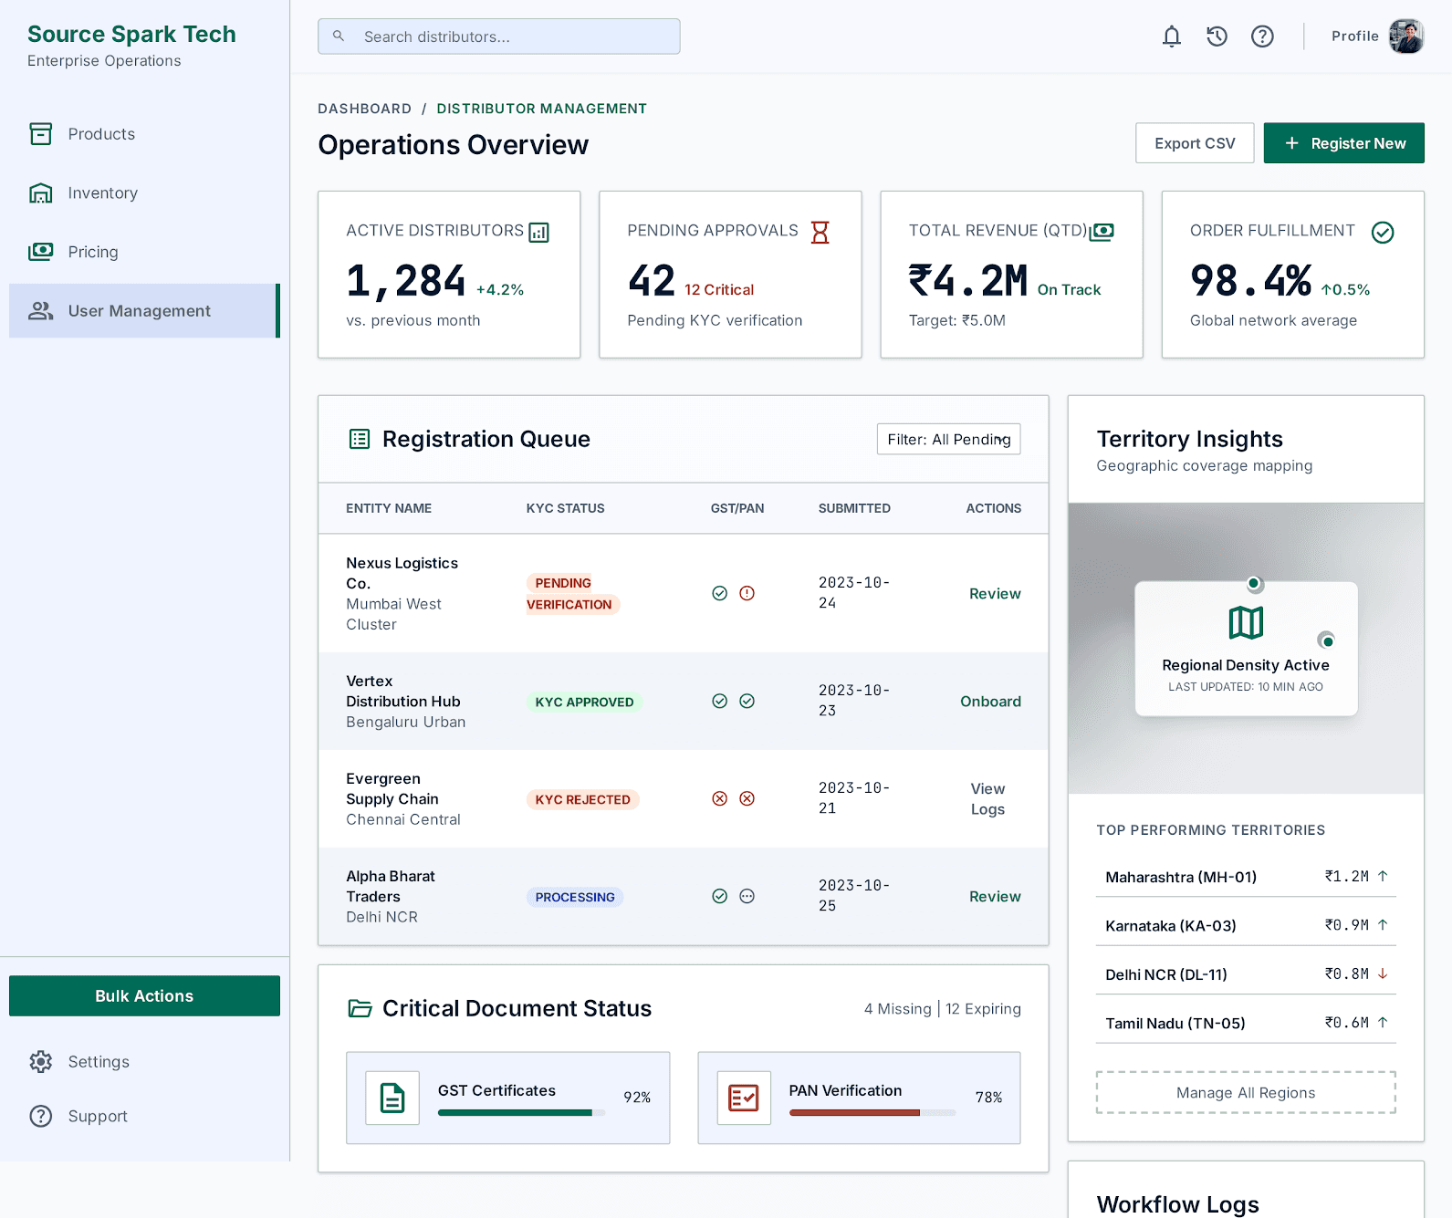This screenshot has height=1218, width=1452.
Task: Click the Karnataka (KA-03) territory row
Action: [1246, 925]
